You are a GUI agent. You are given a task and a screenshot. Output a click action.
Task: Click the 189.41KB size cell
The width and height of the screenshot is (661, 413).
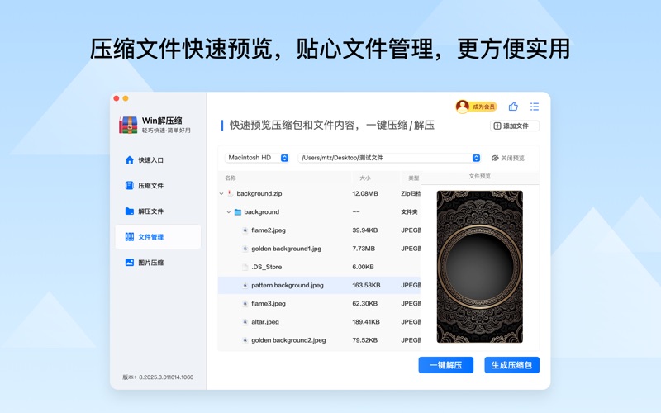(x=366, y=322)
